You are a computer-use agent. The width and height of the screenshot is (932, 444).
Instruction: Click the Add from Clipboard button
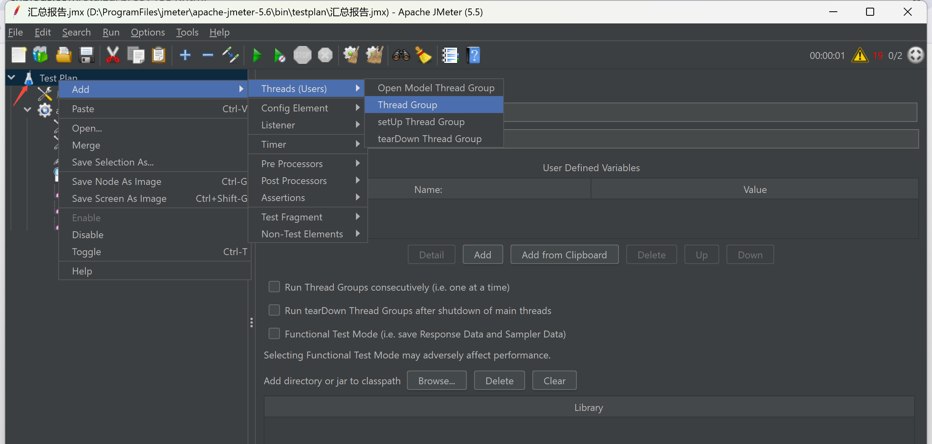pyautogui.click(x=564, y=255)
